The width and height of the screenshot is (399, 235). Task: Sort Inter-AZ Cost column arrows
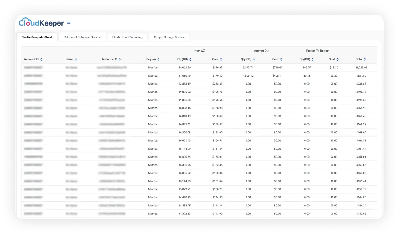221,59
